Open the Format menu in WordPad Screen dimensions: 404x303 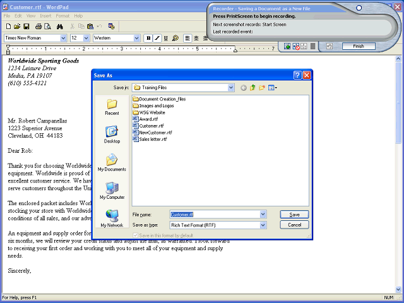click(x=62, y=16)
